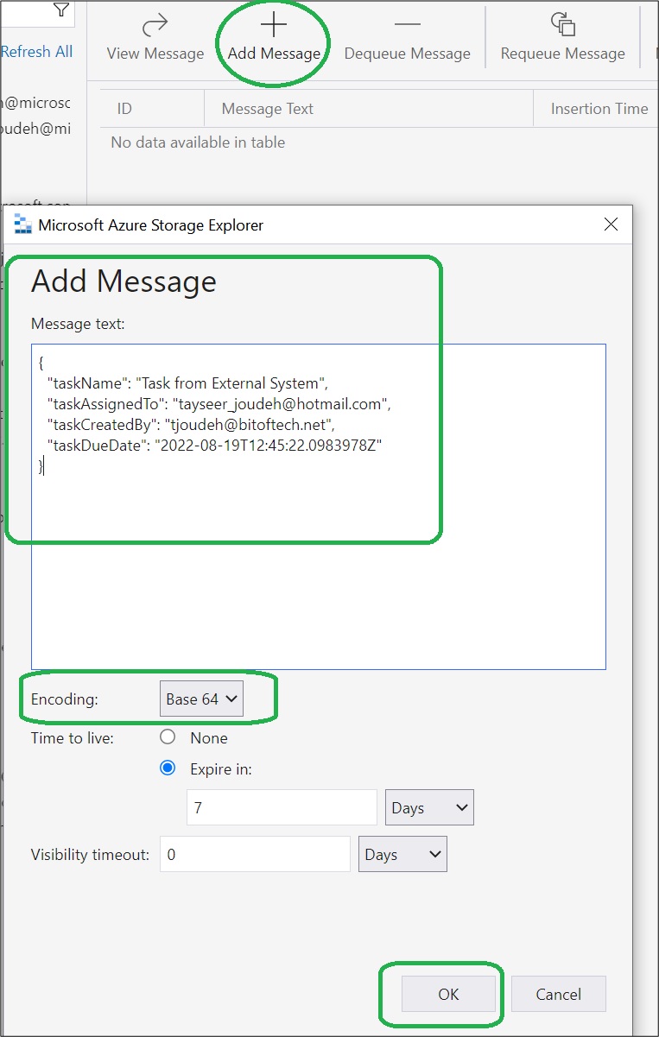
Task: Click the filter funnel icon
Action: coord(60,10)
